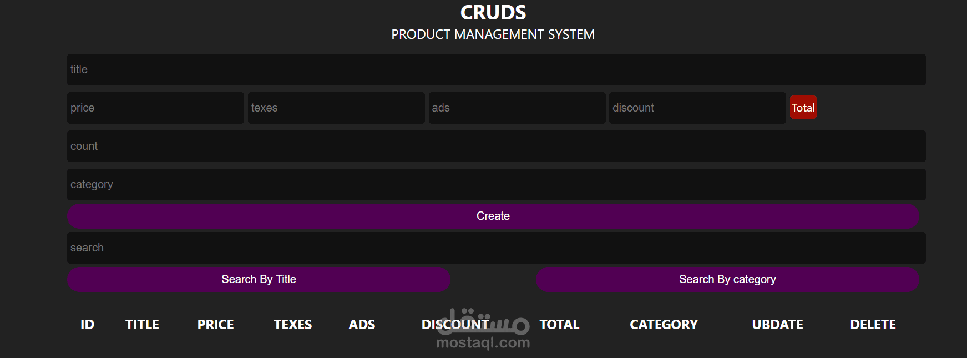The image size is (967, 358).
Task: Focus the search input box
Action: pyautogui.click(x=496, y=248)
